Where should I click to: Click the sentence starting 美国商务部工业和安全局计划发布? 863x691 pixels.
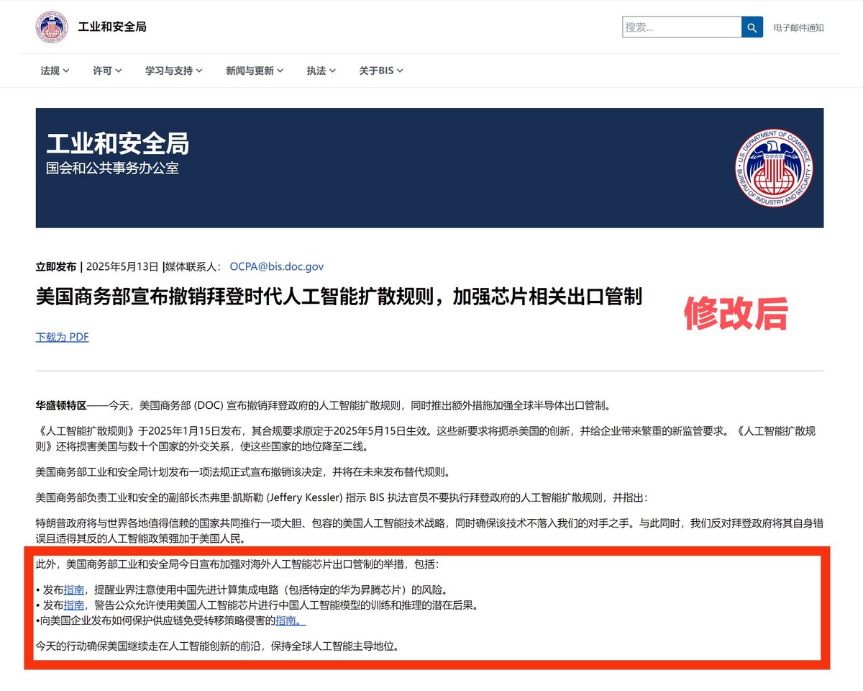(x=245, y=473)
